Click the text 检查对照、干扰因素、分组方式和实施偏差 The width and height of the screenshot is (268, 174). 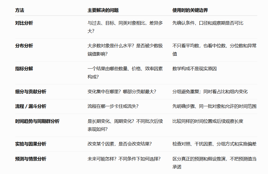[x=214, y=144]
